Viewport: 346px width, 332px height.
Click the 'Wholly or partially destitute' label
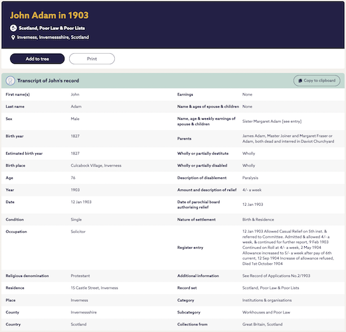pos(203,153)
